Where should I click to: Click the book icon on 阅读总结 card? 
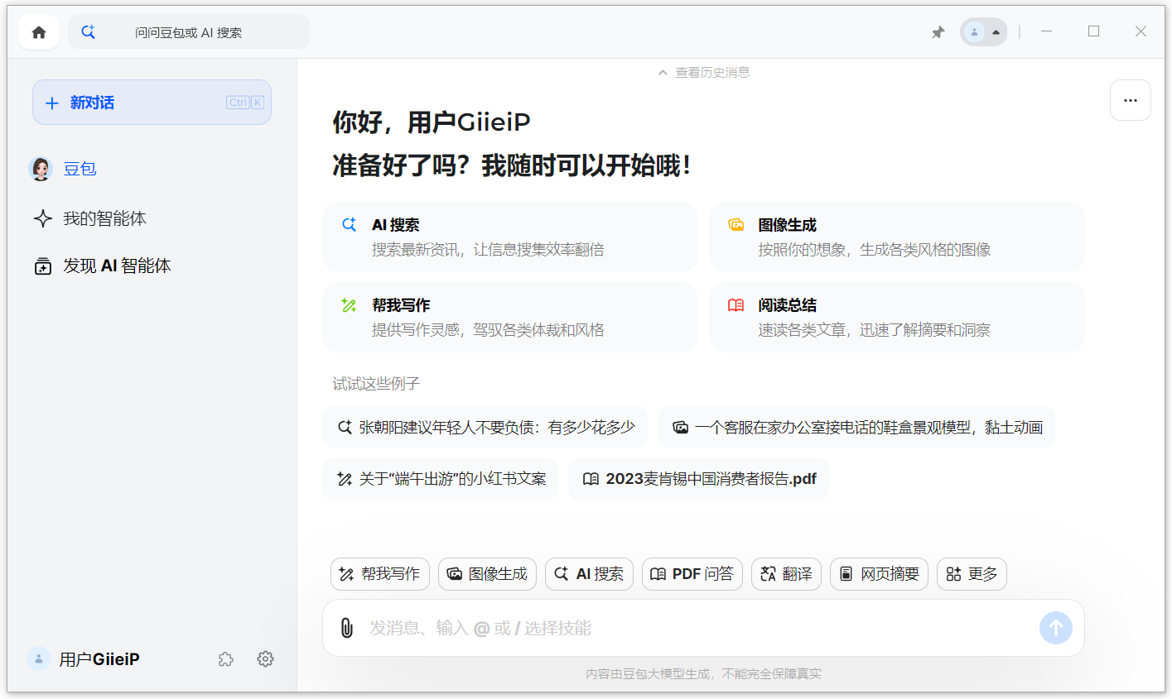736,305
